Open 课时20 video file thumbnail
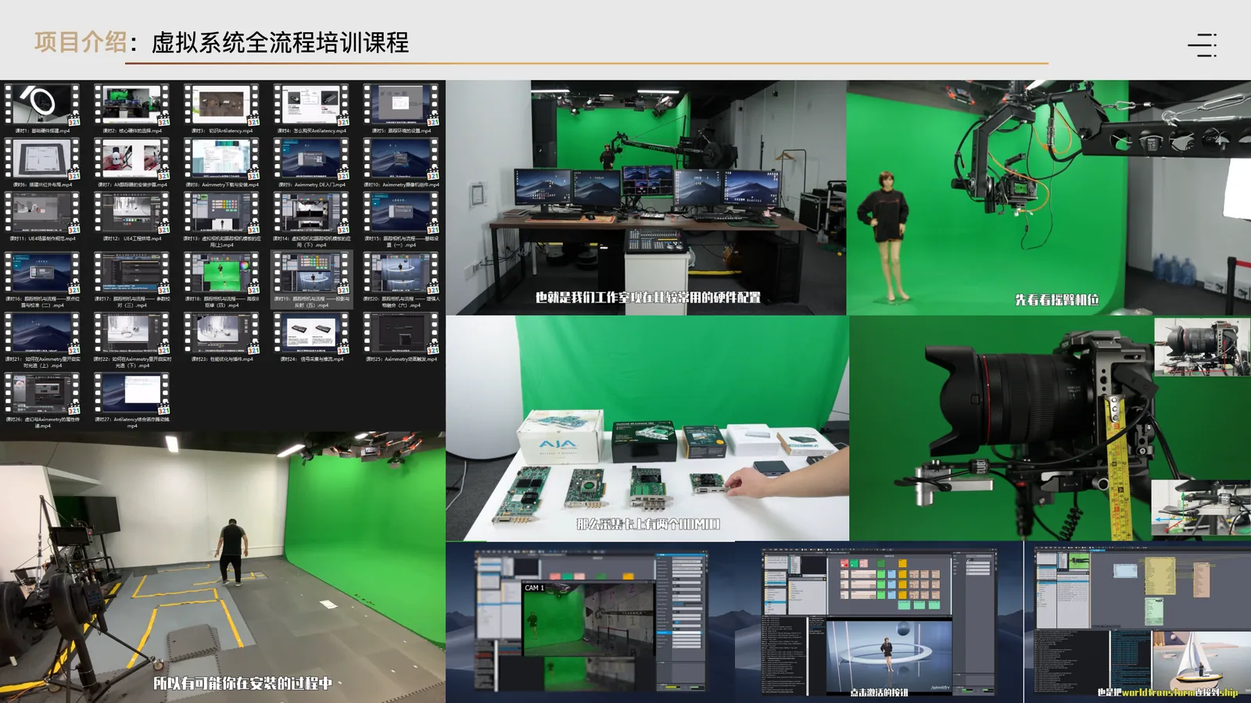Viewport: 1251px width, 703px height. [401, 273]
